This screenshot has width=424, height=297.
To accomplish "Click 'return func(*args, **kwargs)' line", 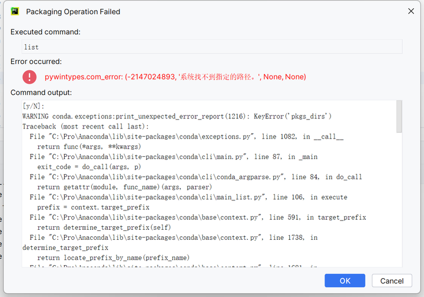I will point(89,147).
